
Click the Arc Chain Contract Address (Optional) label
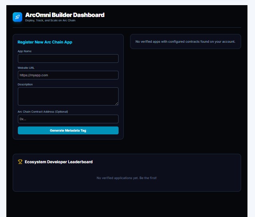[43, 111]
